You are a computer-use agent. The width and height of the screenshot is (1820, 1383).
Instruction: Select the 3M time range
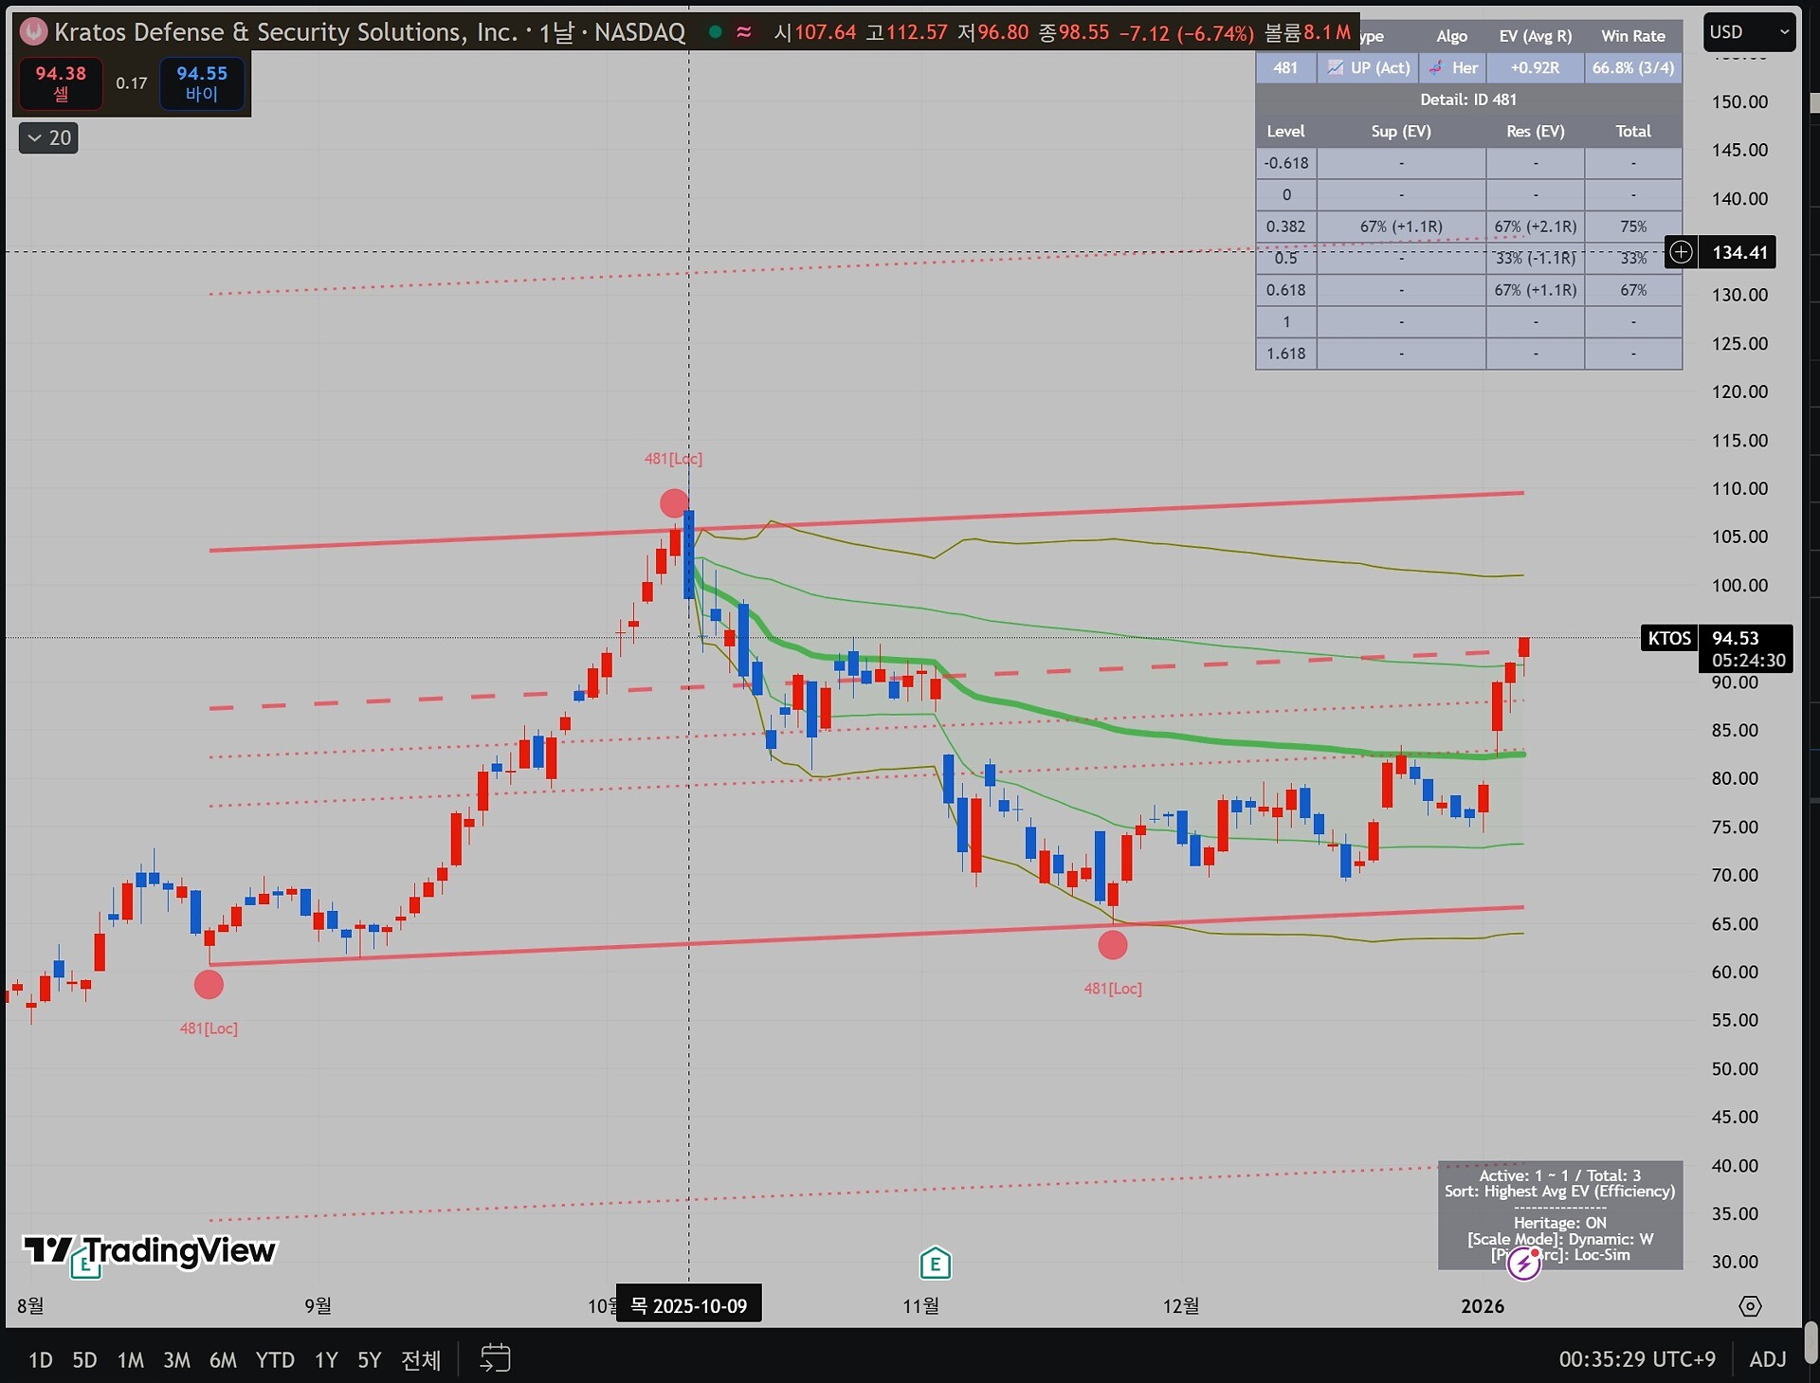click(x=176, y=1360)
